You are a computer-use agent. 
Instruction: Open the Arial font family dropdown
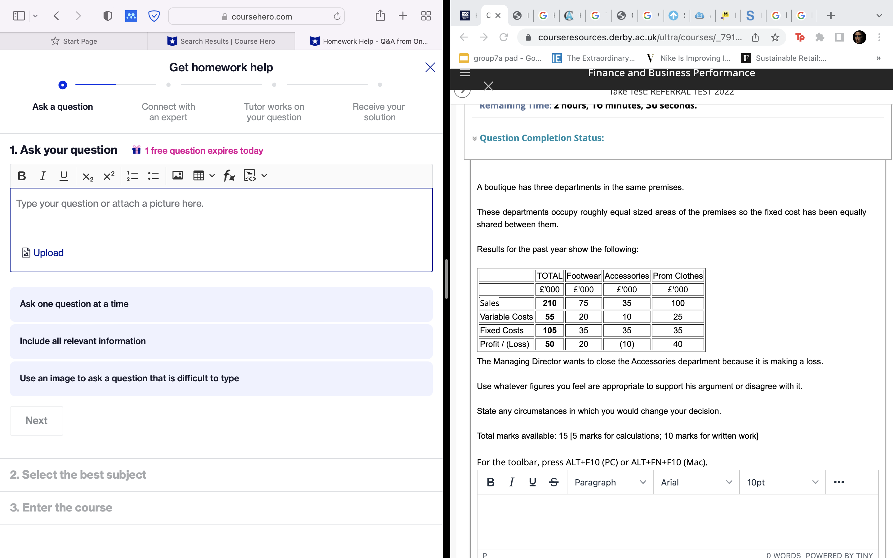695,482
